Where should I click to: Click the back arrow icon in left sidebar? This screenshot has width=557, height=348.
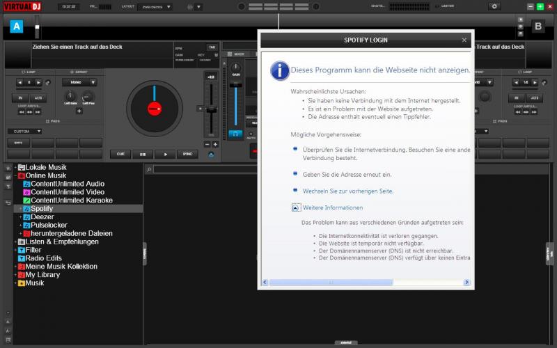coord(8,203)
